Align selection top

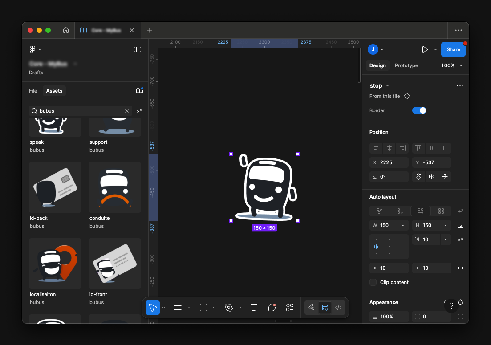click(x=418, y=148)
